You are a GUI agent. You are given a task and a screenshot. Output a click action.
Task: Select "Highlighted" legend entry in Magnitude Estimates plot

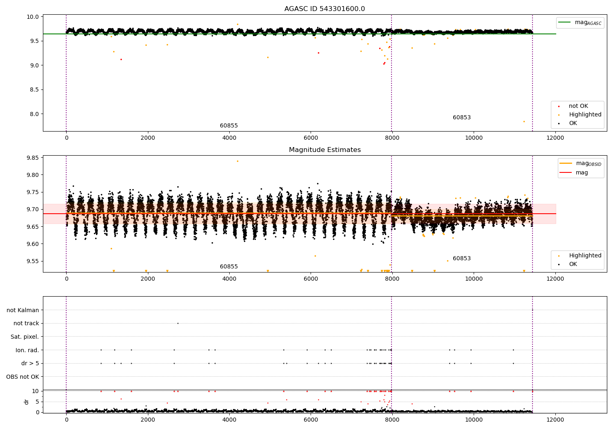click(x=585, y=256)
